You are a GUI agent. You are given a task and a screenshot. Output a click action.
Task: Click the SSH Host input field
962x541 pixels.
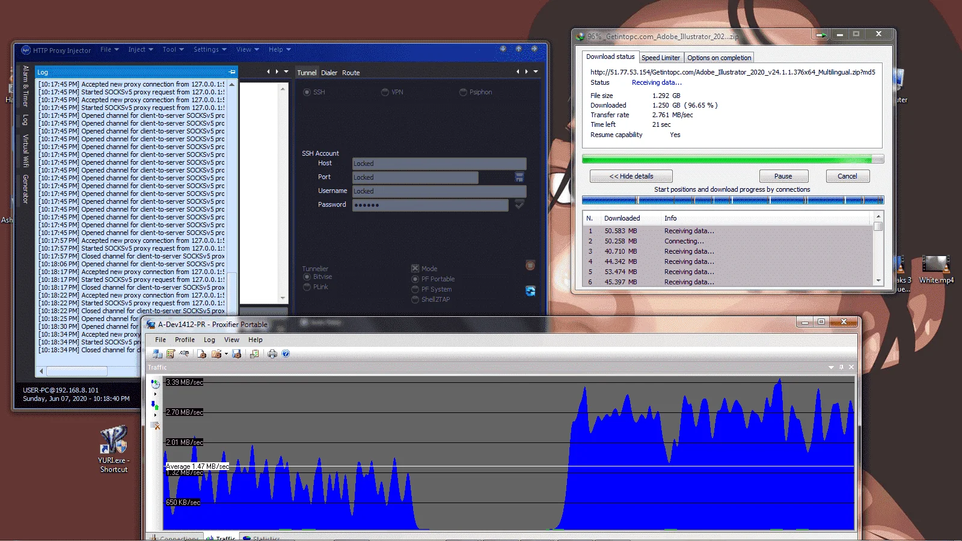[439, 164]
